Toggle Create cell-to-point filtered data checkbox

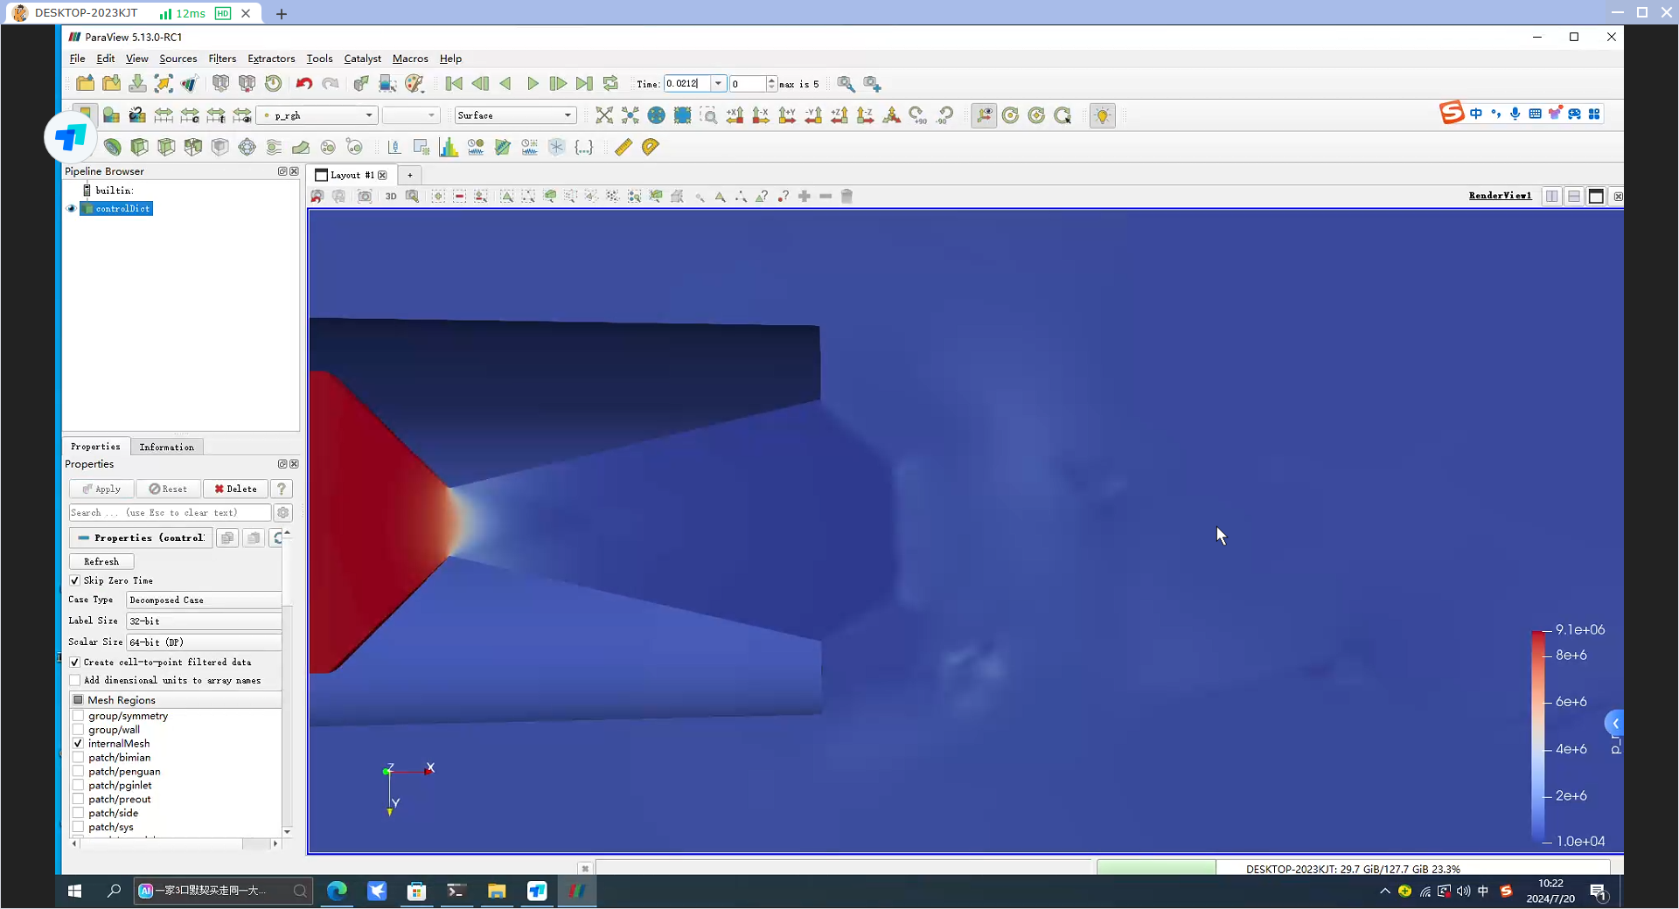coord(75,663)
